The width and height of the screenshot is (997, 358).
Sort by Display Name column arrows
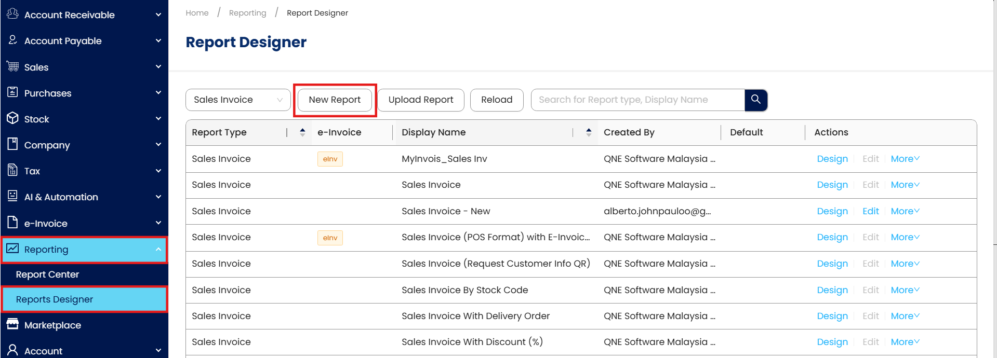[x=588, y=132]
